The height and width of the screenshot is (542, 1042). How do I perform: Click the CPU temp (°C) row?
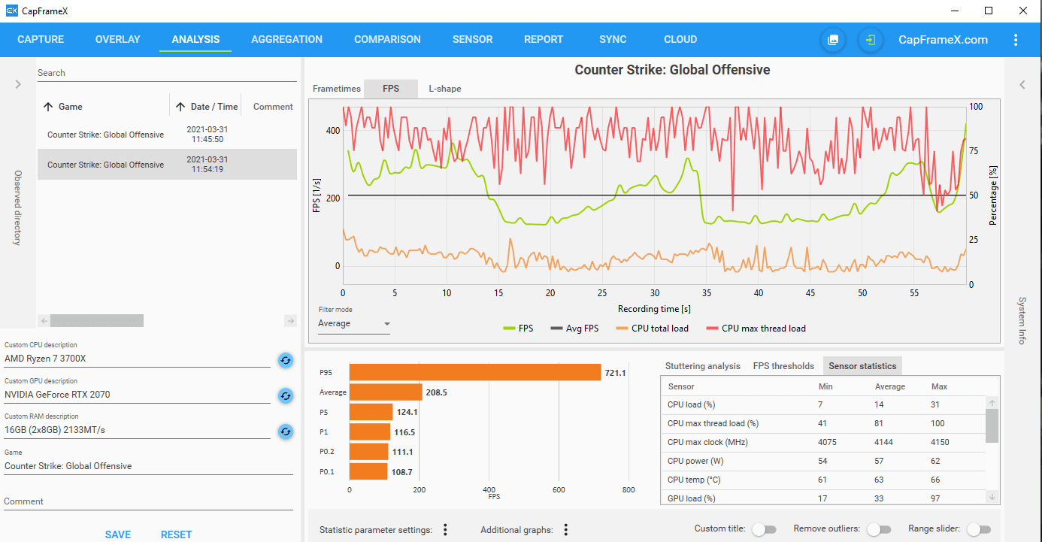[x=823, y=480]
